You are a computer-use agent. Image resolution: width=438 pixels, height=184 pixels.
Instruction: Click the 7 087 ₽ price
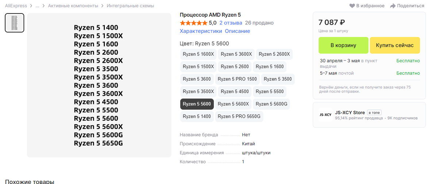click(331, 23)
